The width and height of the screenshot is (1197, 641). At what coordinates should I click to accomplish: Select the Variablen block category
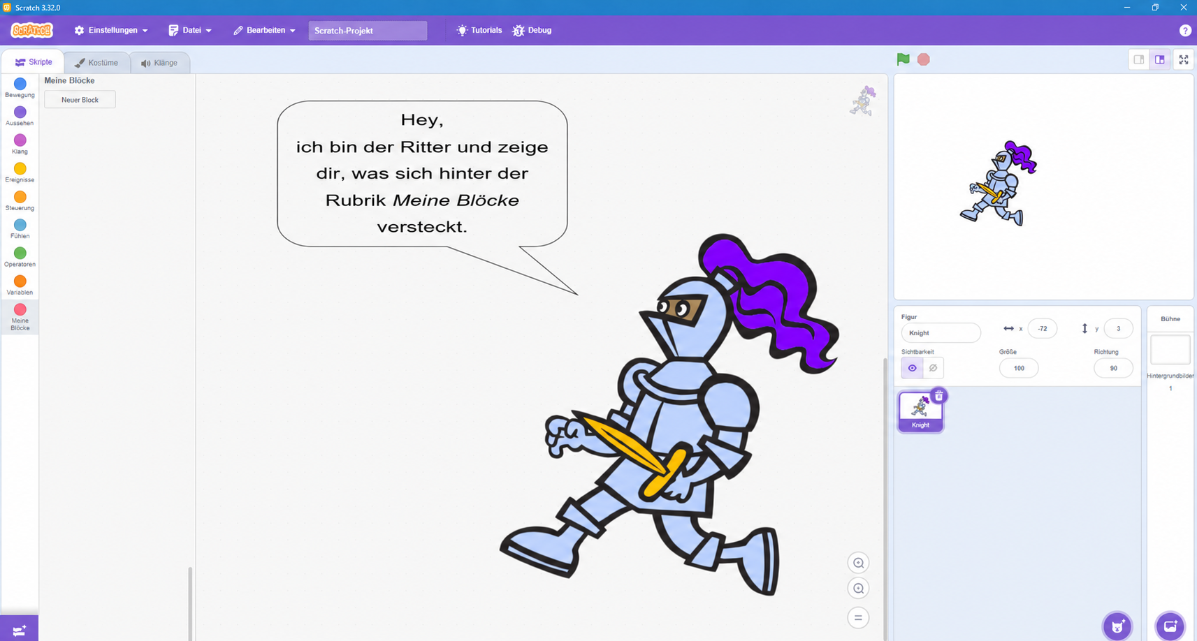click(20, 286)
